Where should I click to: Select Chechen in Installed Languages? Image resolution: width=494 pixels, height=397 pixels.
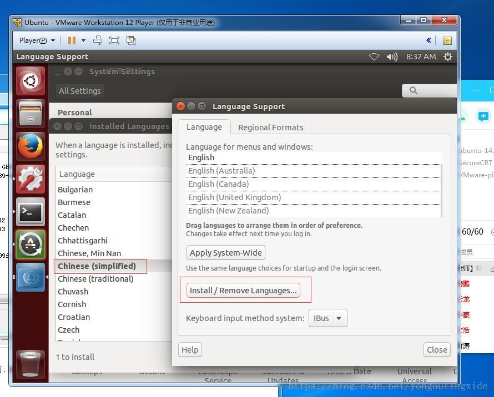click(114, 228)
